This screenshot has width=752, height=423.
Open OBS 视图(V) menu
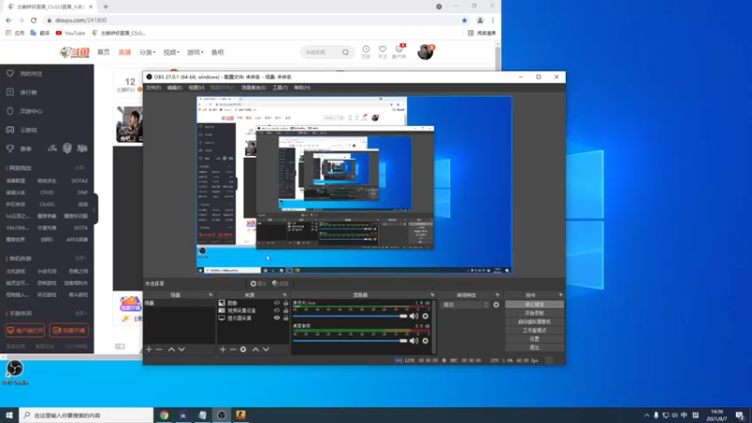click(x=196, y=87)
